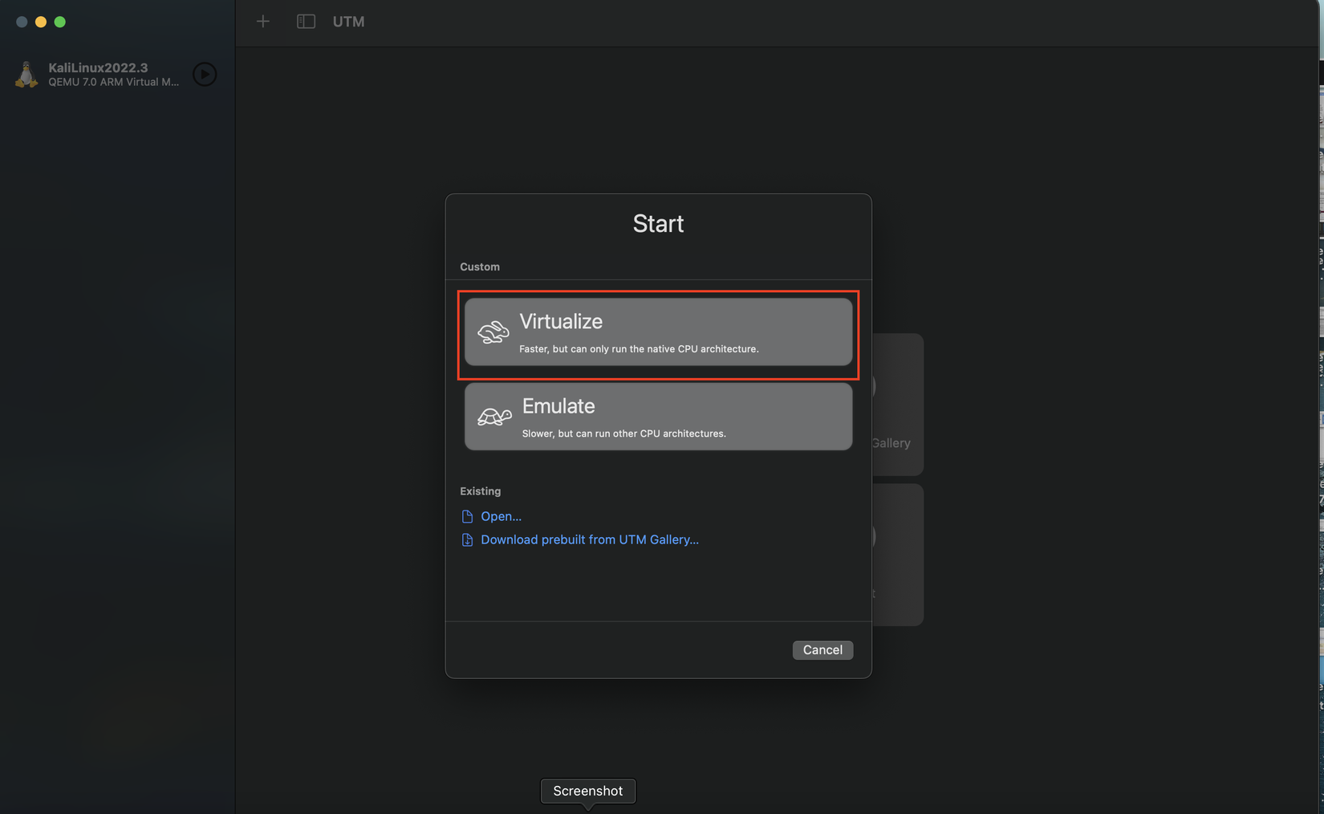This screenshot has width=1324, height=814.
Task: Click the download icon beside UTM Gallery link
Action: click(x=467, y=539)
